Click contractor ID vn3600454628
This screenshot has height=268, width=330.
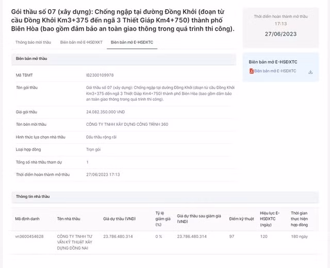pyautogui.click(x=29, y=236)
